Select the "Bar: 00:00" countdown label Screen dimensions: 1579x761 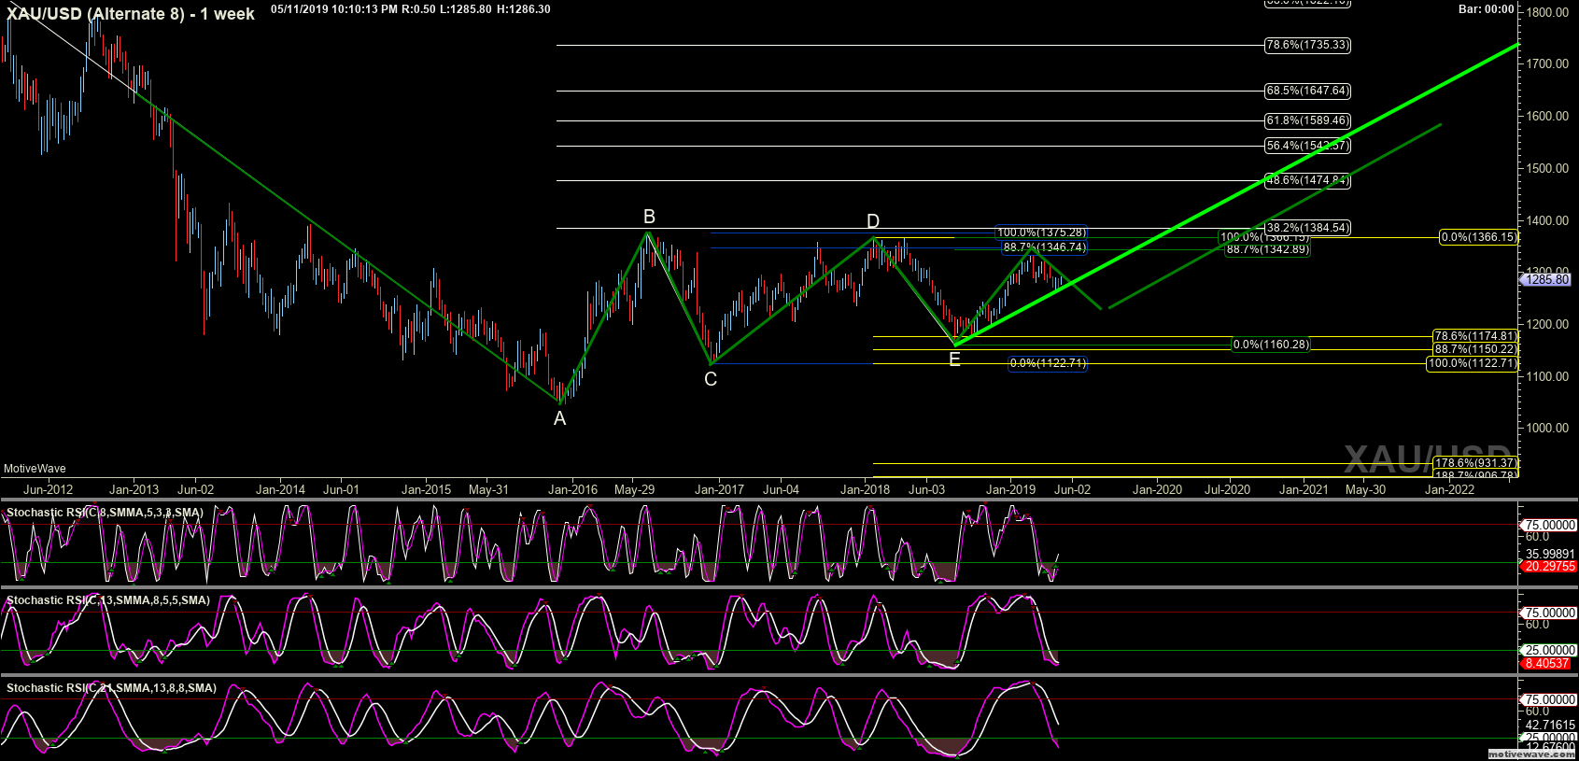tap(1487, 9)
